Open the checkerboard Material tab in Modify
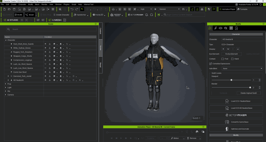The image size is (266, 142). [x=231, y=28]
